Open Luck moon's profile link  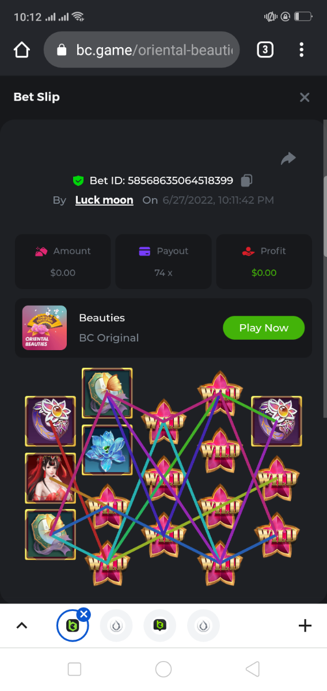coord(104,200)
